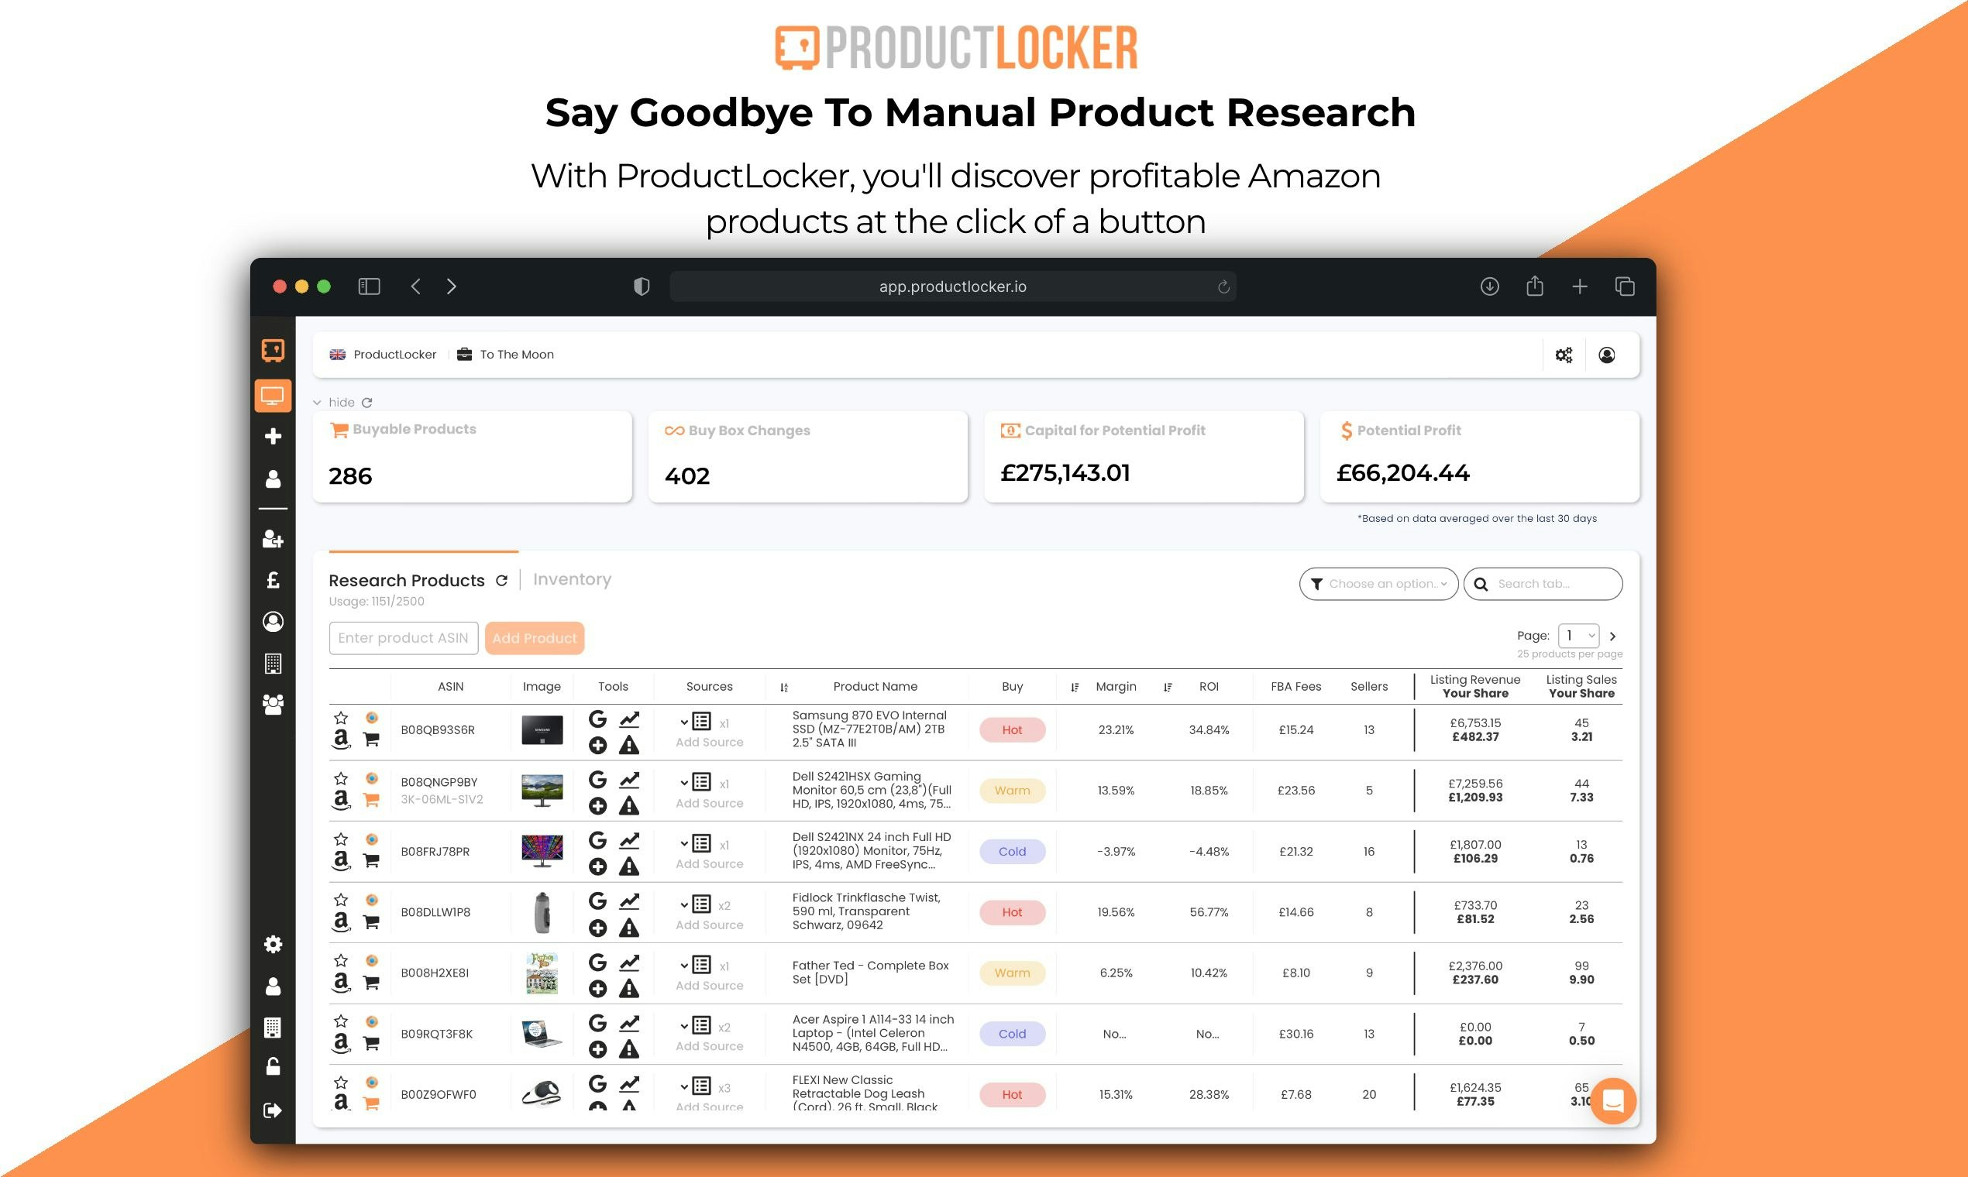Open the add-user icon in sidebar
1968x1177 pixels.
click(x=272, y=539)
